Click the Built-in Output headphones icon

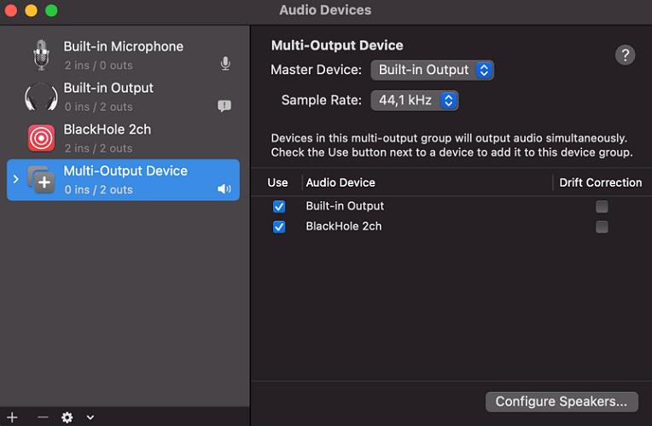(x=41, y=97)
